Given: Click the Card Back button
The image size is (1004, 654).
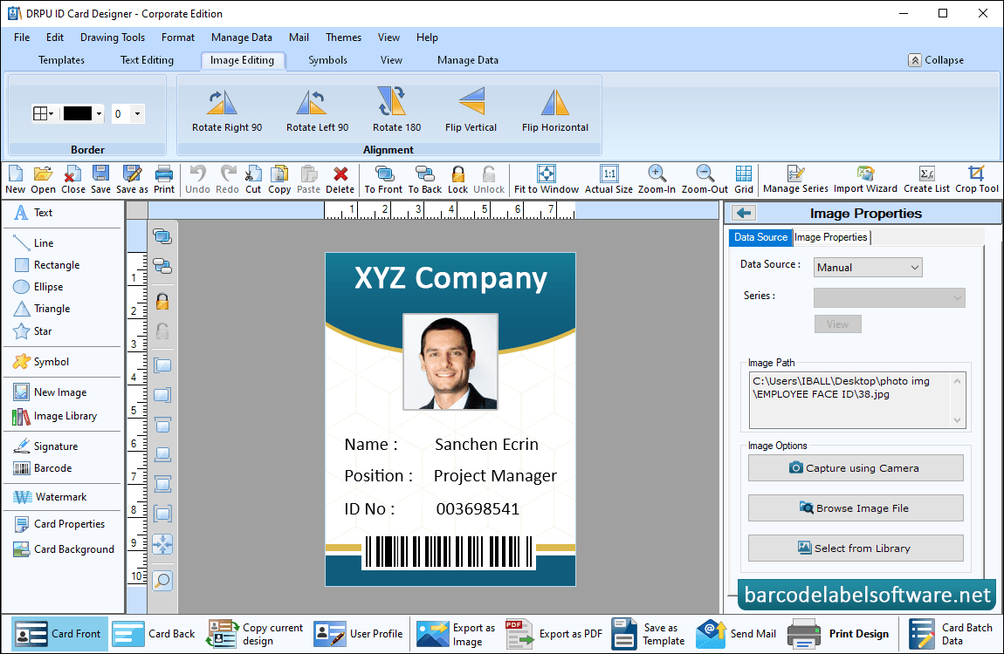Looking at the screenshot, I should click(x=155, y=634).
